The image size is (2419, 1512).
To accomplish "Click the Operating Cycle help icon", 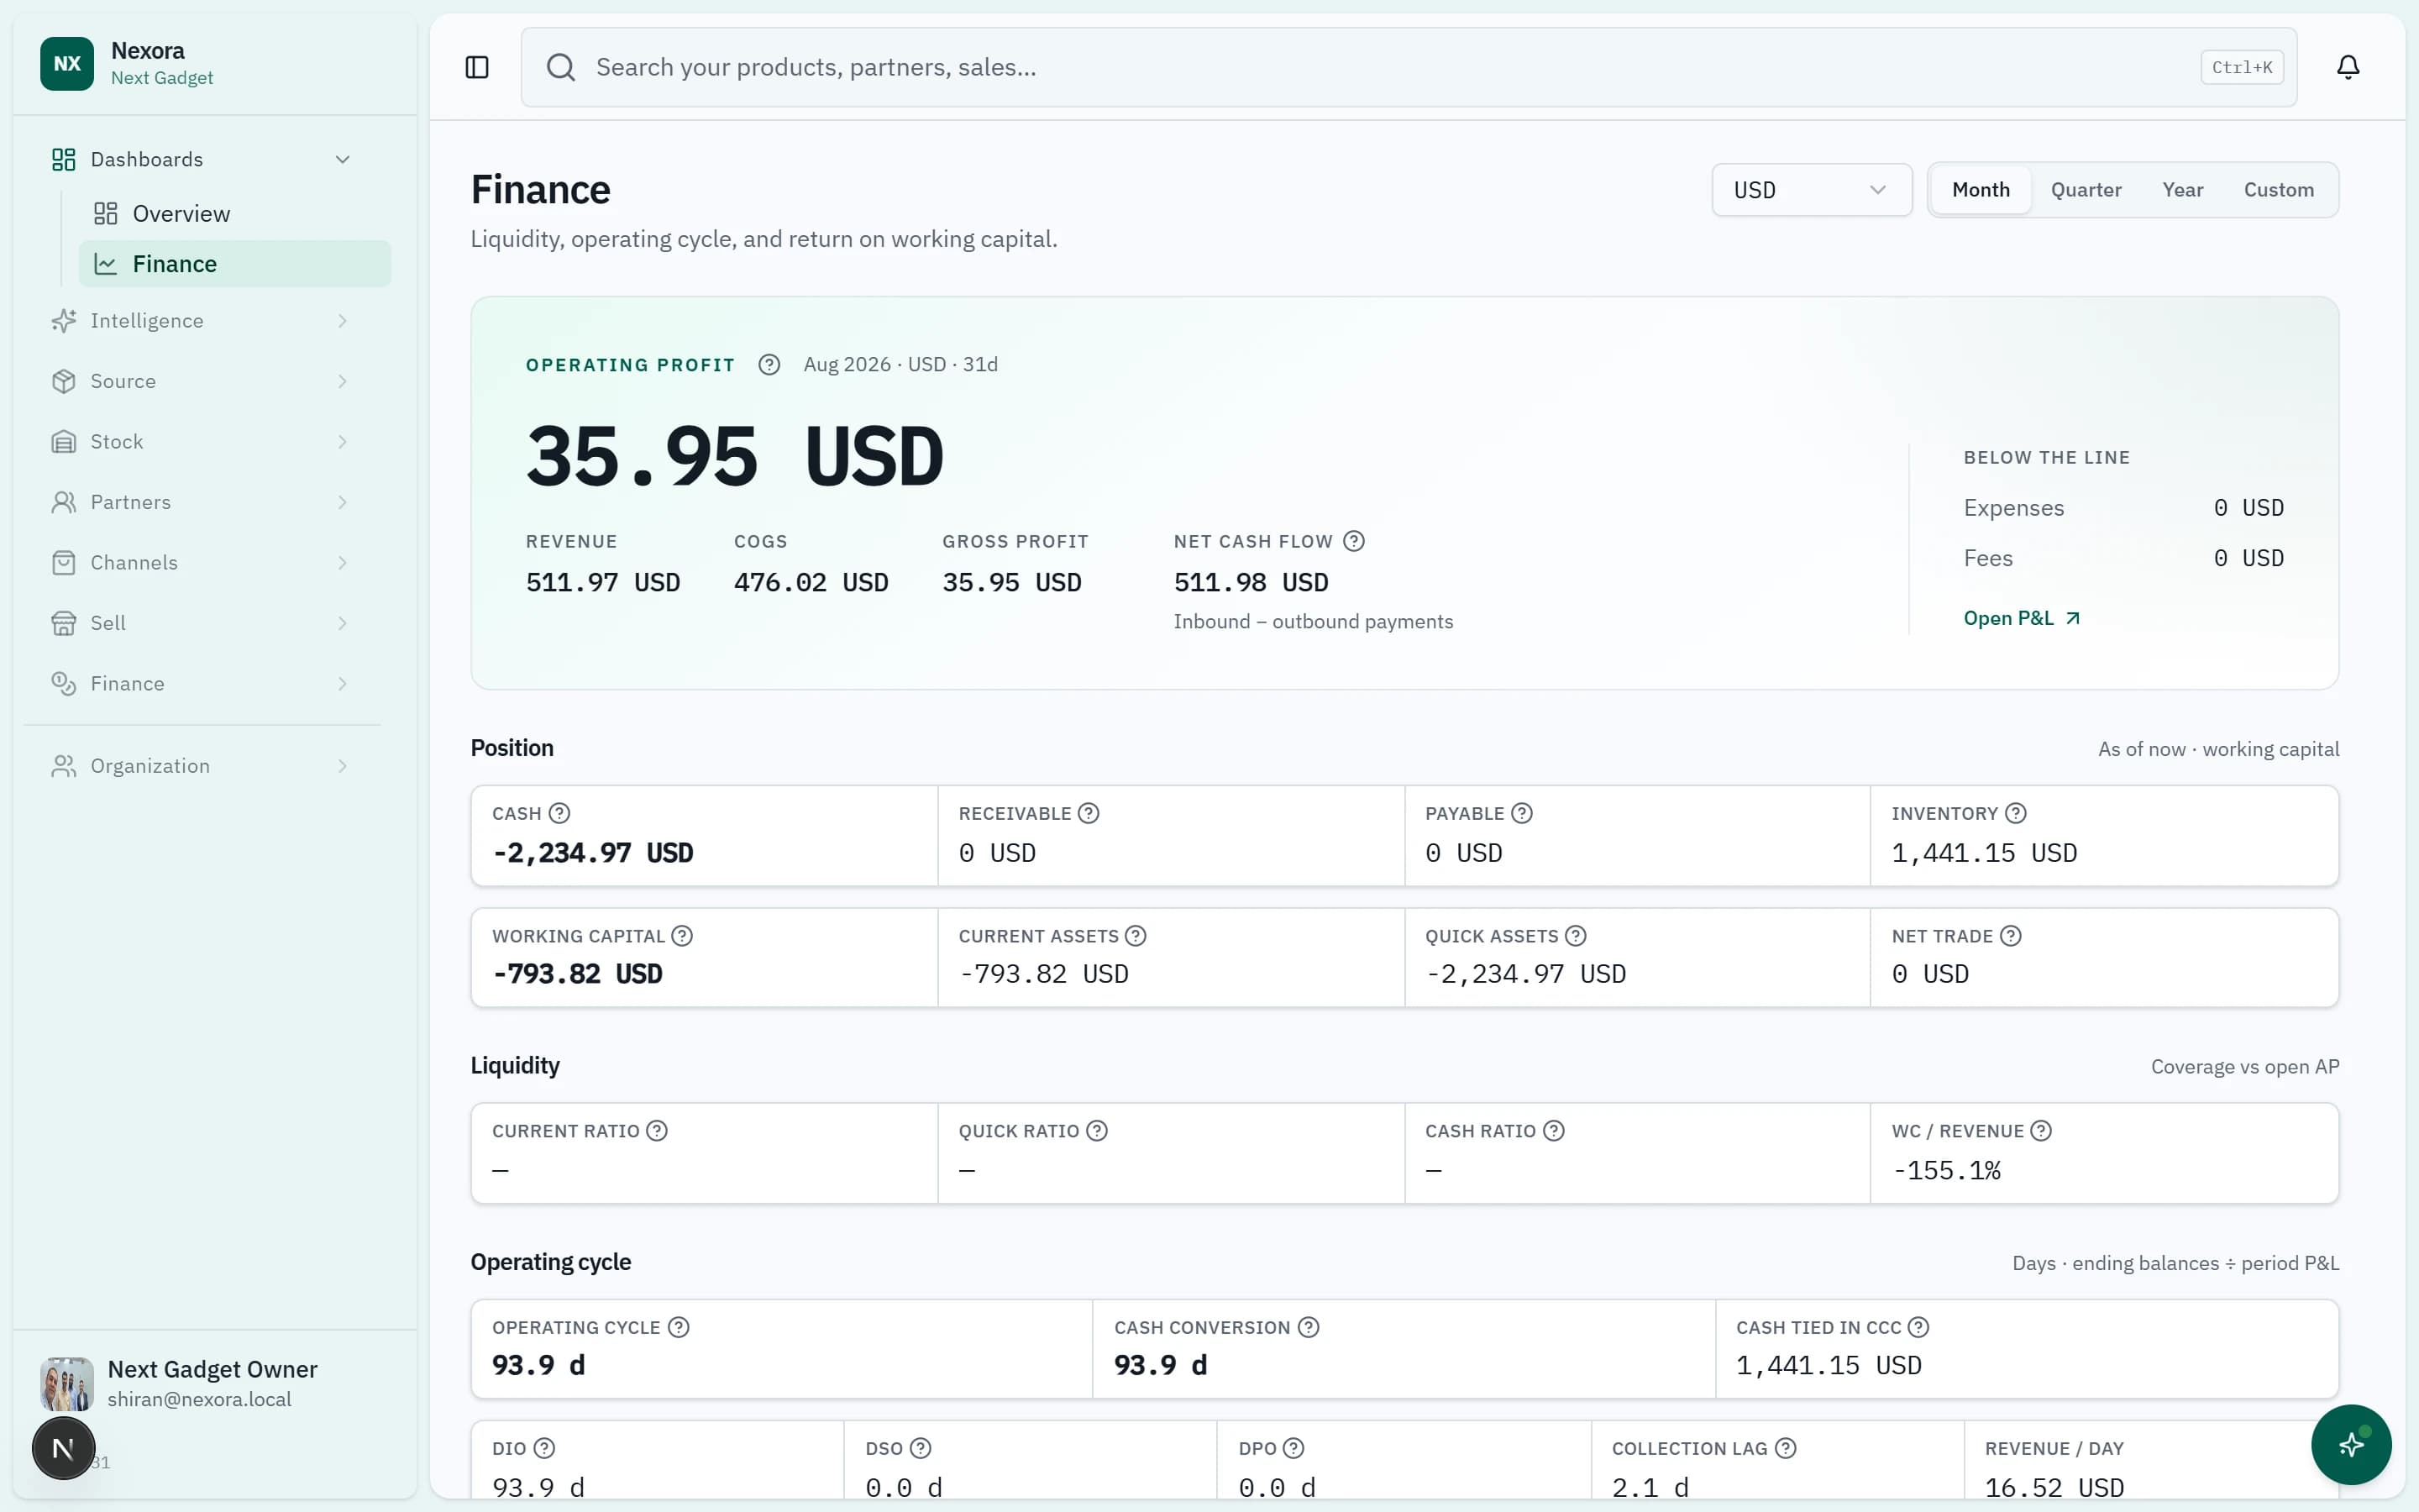I will point(679,1327).
